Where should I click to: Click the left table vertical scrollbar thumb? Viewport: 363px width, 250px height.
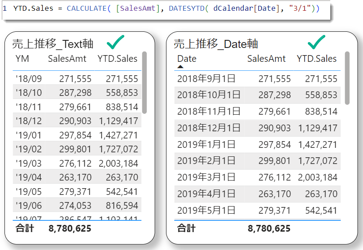coord(144,82)
